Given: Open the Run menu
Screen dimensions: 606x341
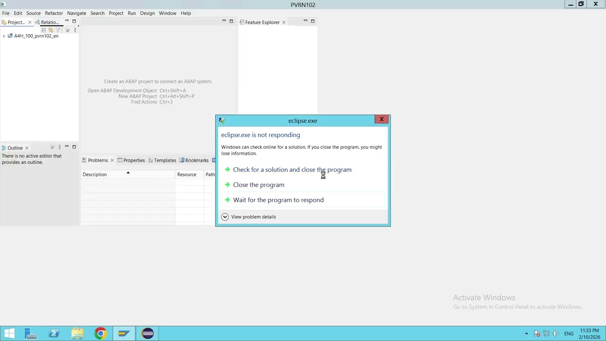Looking at the screenshot, I should click(x=132, y=13).
